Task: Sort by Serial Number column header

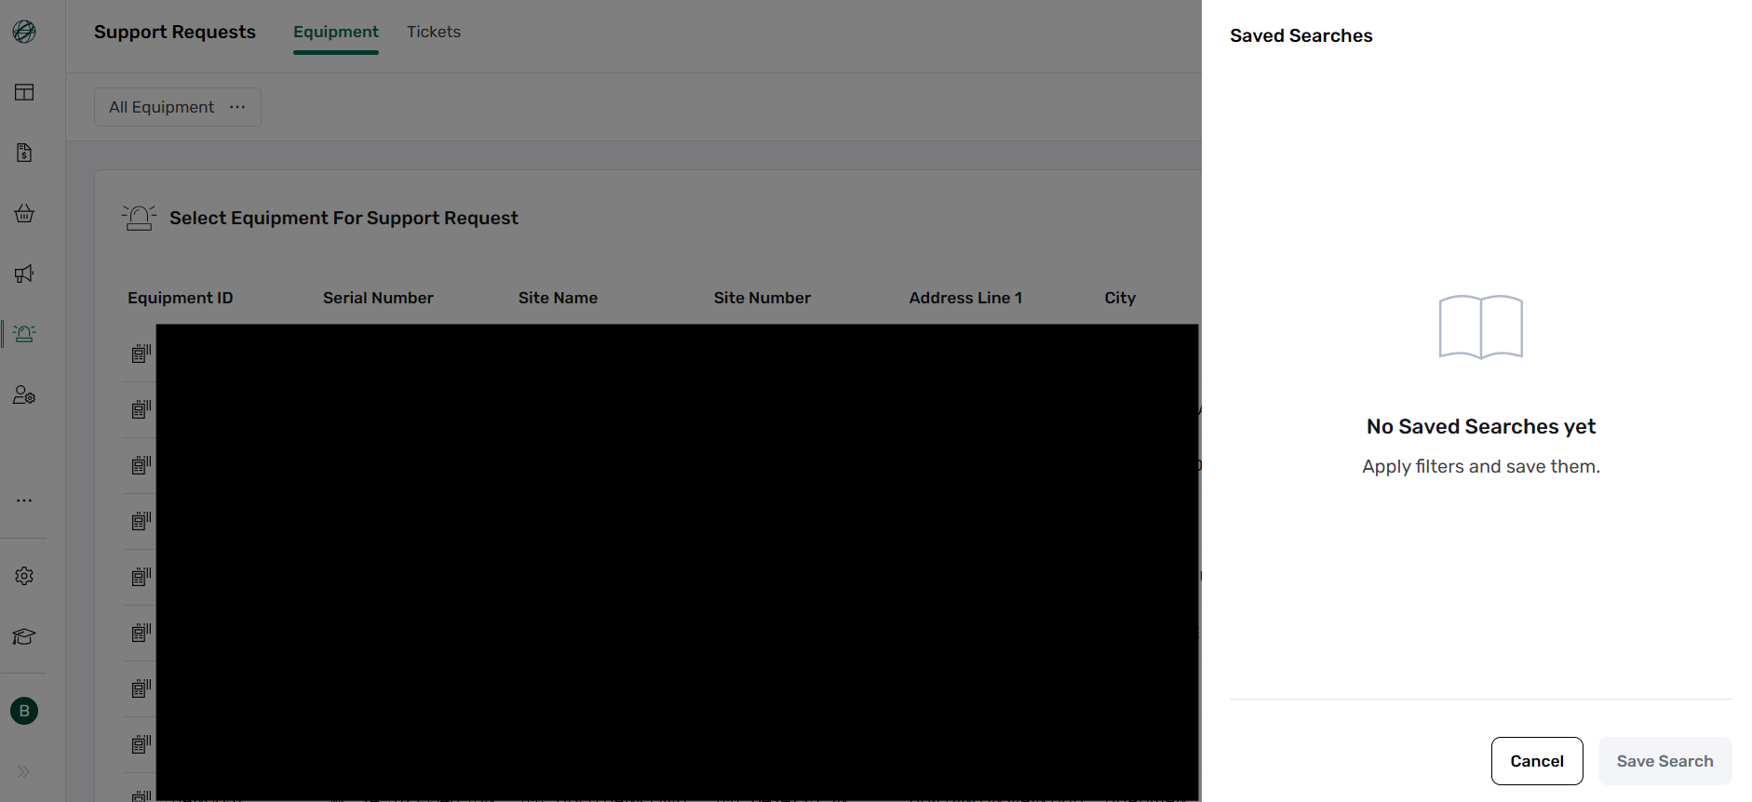Action: (378, 298)
